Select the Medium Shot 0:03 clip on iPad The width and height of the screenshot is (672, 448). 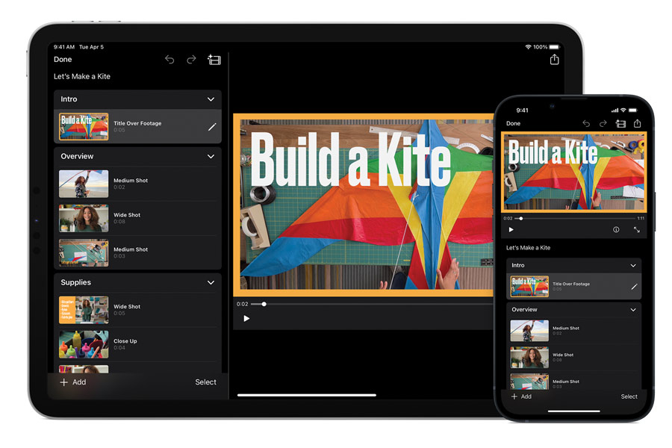pos(137,252)
